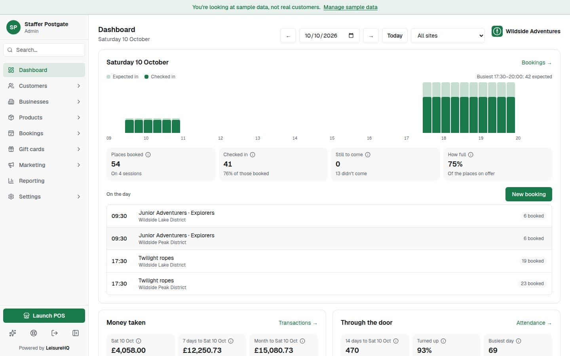Screen dimensions: 570x356
Task: Open 09:30 Junior Adventurers Wildside Lake District session
Action: click(329, 216)
